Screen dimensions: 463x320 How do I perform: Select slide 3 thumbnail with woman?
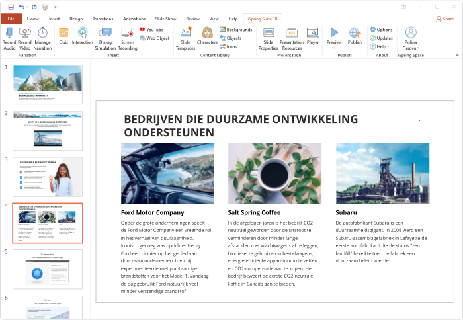coord(48,177)
